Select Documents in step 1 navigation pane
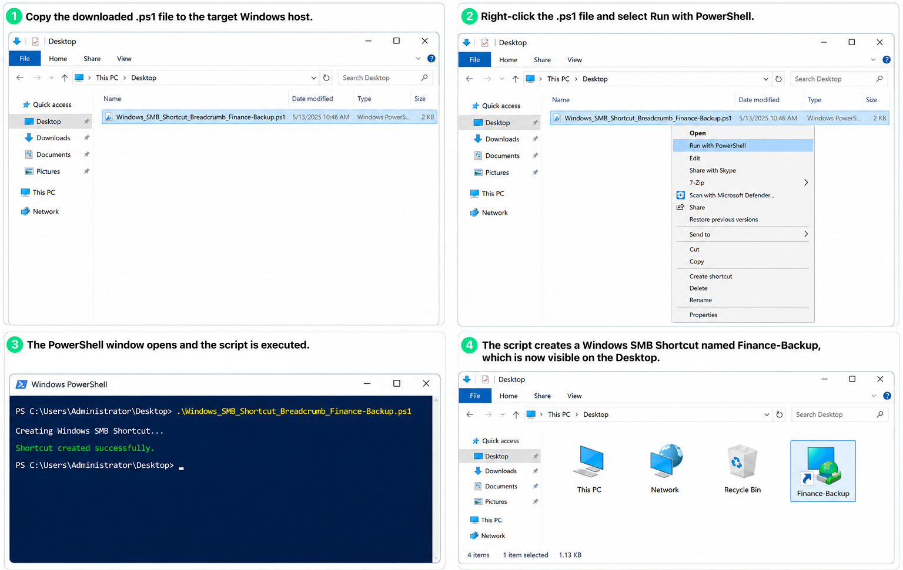 (53, 155)
